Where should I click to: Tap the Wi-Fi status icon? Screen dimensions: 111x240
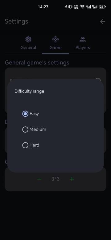82,7
